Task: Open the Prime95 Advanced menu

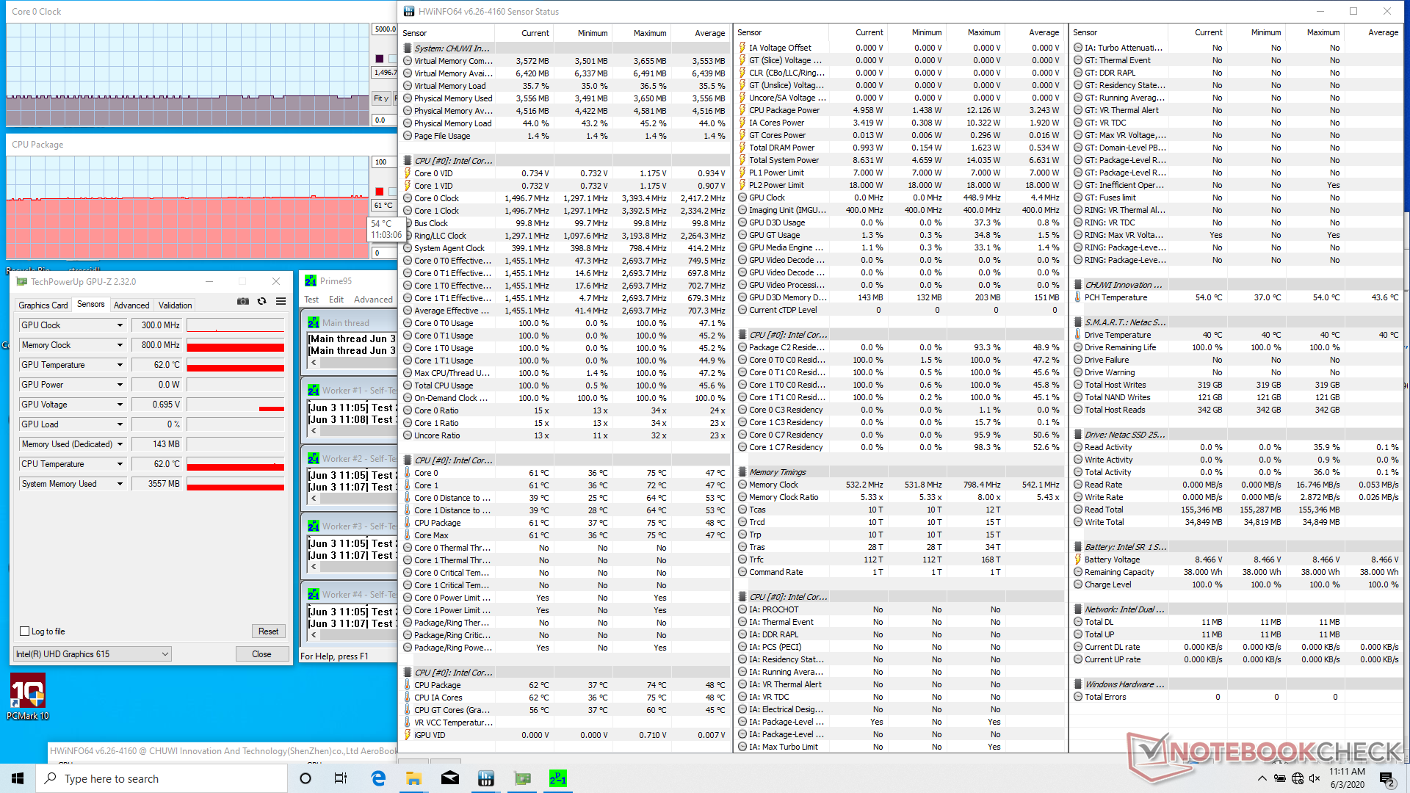Action: [x=373, y=300]
